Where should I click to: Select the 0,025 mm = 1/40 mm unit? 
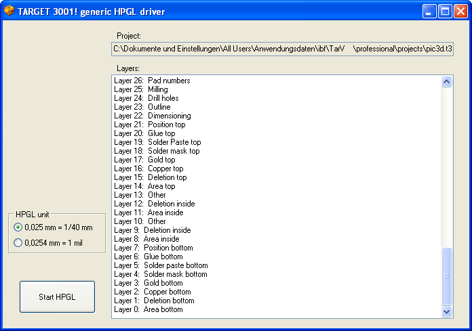(18, 227)
